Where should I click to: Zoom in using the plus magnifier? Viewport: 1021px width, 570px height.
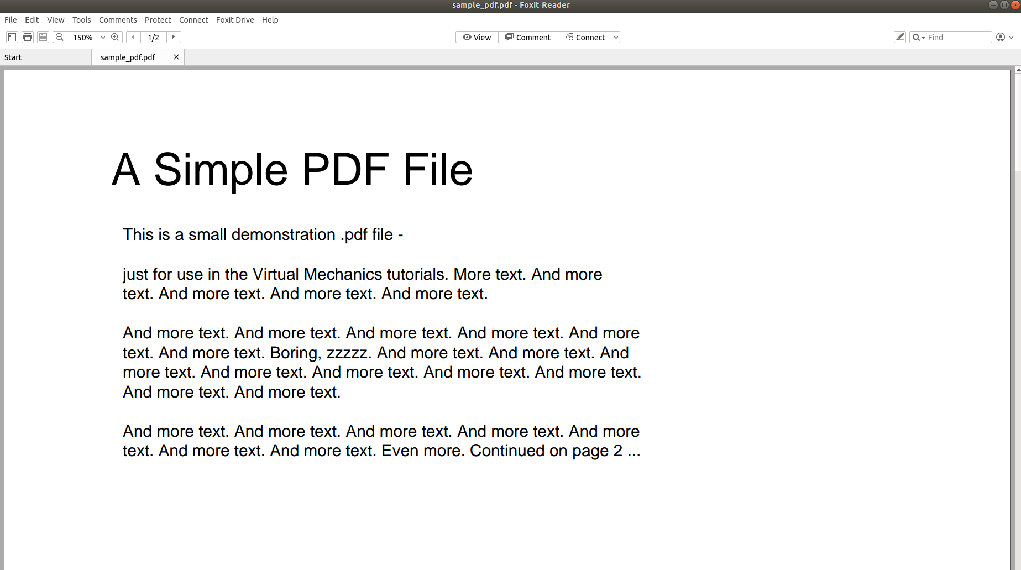tap(115, 37)
